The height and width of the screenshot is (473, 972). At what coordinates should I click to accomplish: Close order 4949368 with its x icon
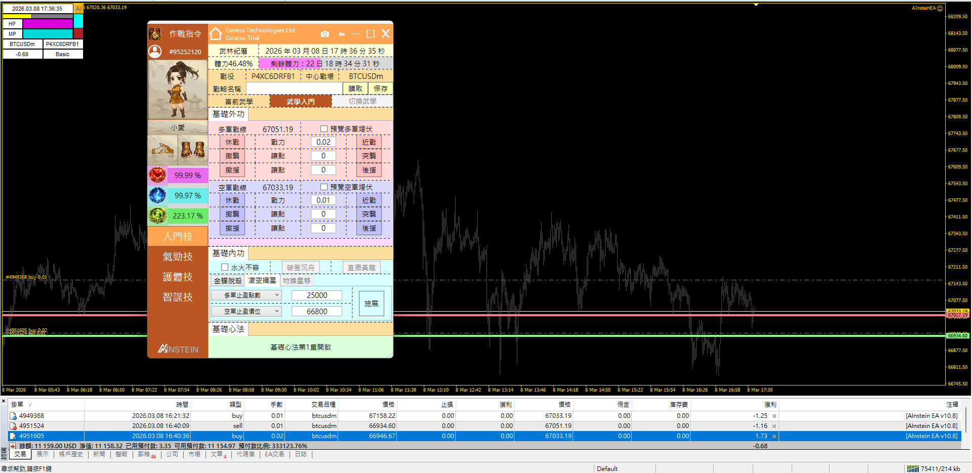[x=774, y=416]
